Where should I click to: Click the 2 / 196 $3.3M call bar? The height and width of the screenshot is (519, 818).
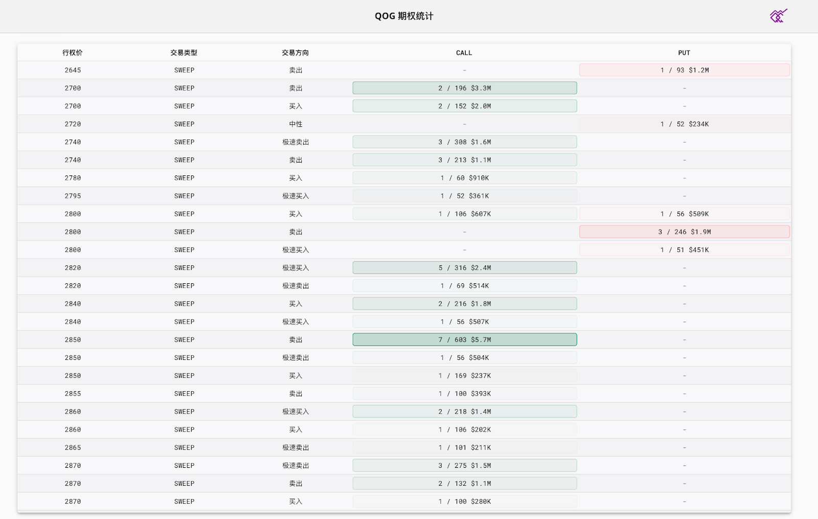(464, 88)
